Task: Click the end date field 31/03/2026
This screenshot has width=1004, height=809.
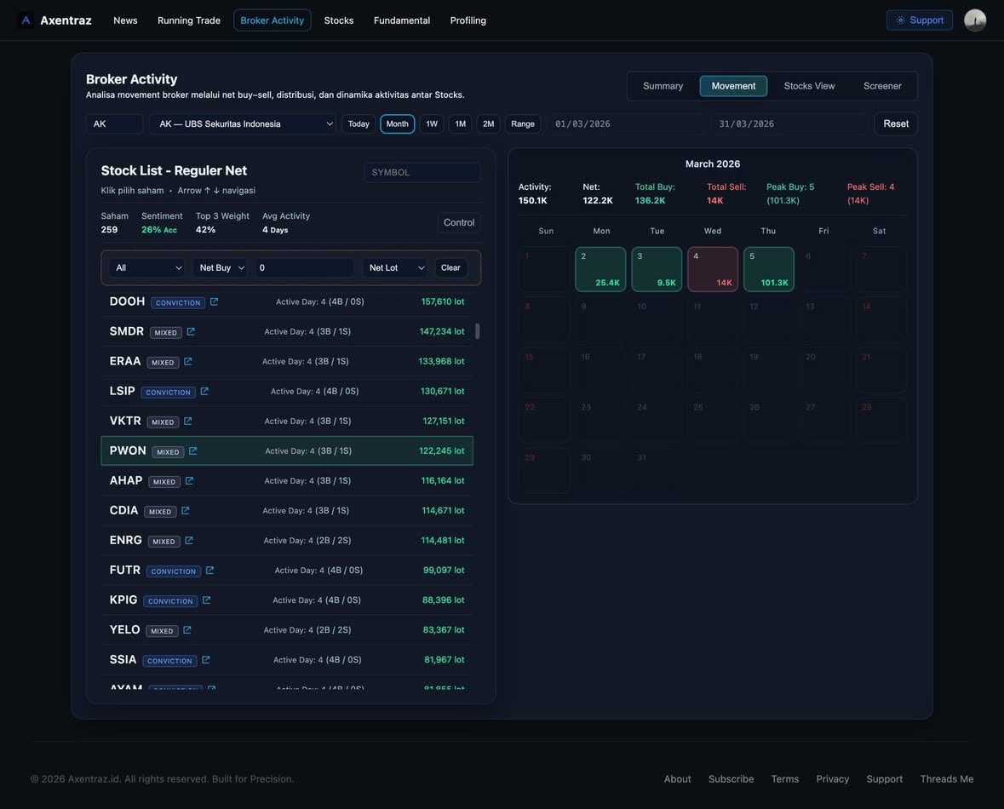Action: pos(789,123)
